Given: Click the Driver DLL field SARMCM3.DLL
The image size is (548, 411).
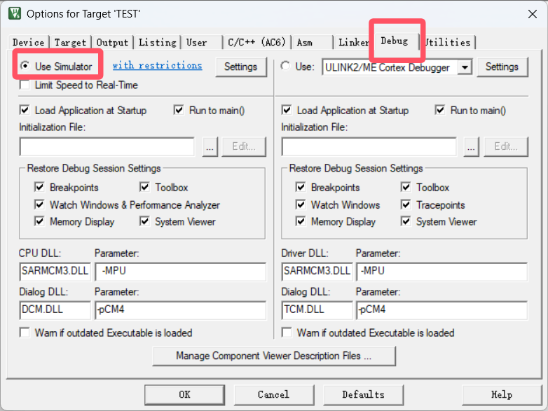Looking at the screenshot, I should [317, 272].
